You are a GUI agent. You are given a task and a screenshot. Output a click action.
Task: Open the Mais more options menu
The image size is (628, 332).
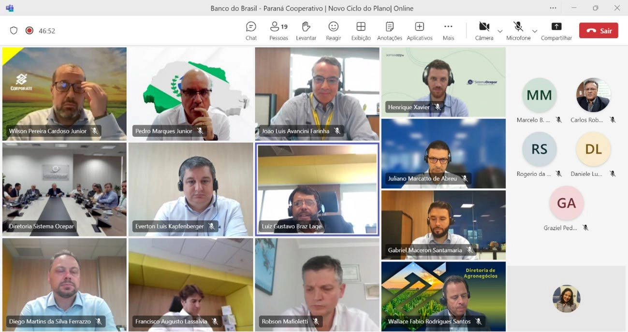[448, 31]
